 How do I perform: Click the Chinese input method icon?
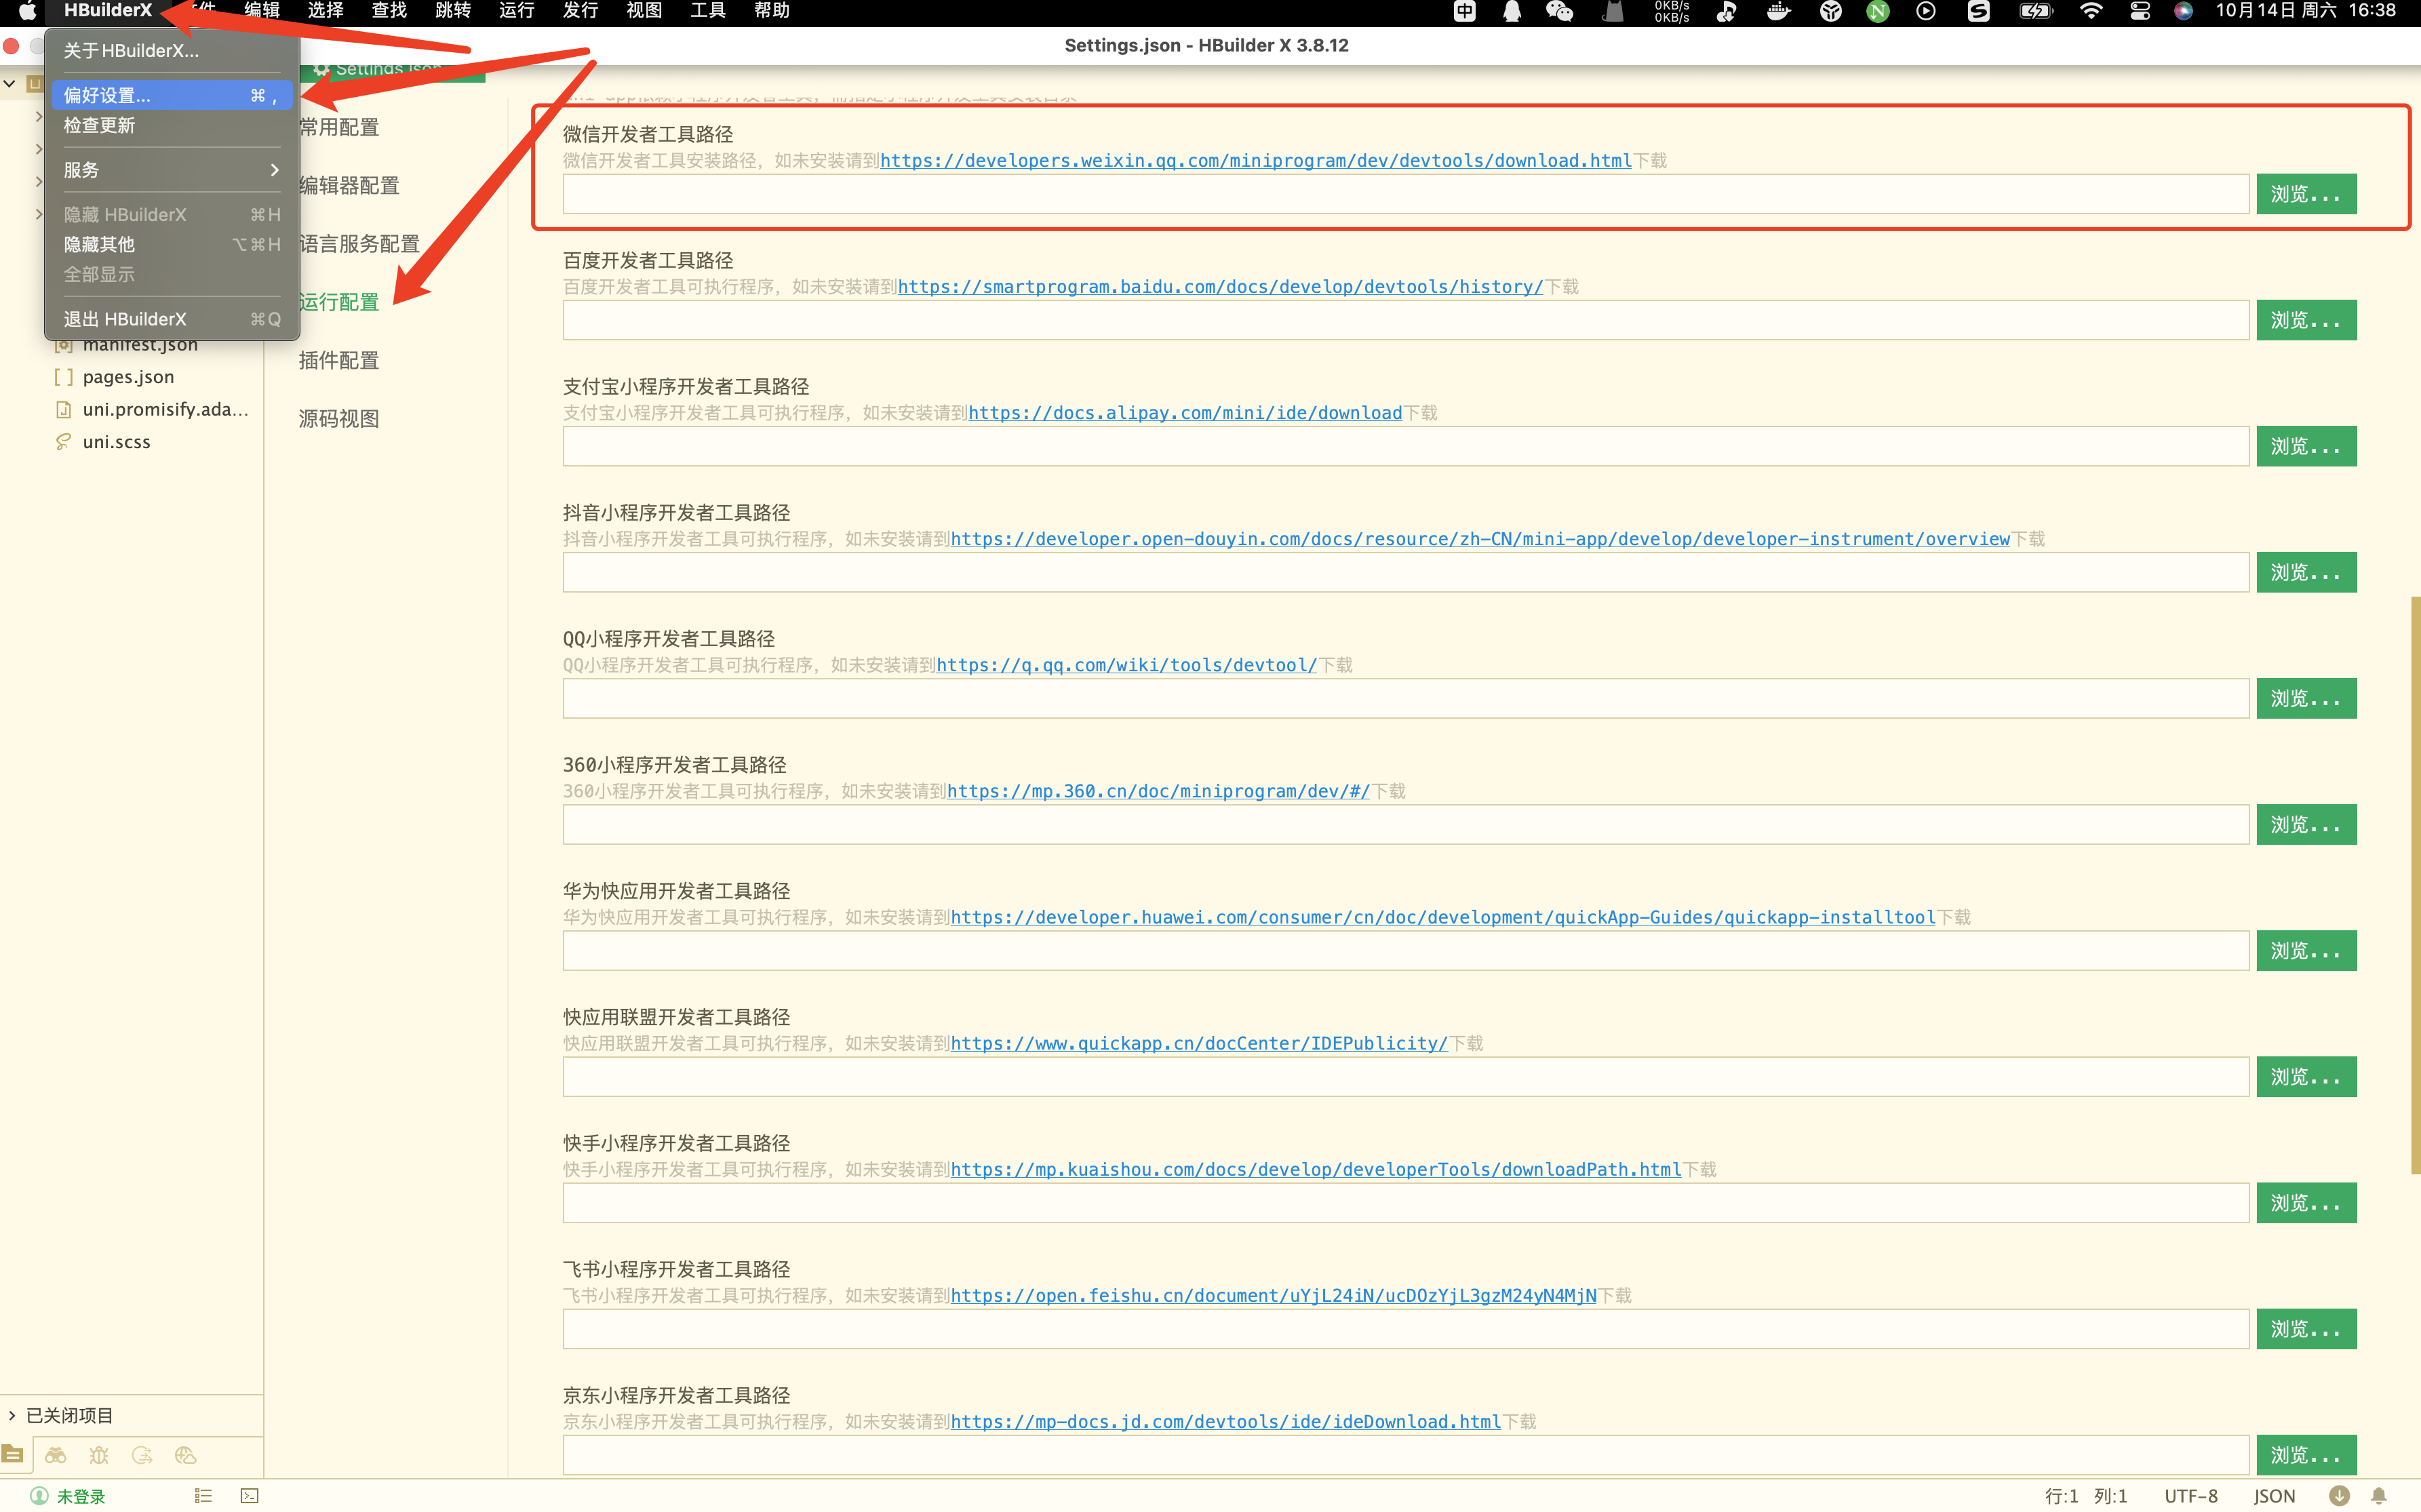pyautogui.click(x=1465, y=11)
